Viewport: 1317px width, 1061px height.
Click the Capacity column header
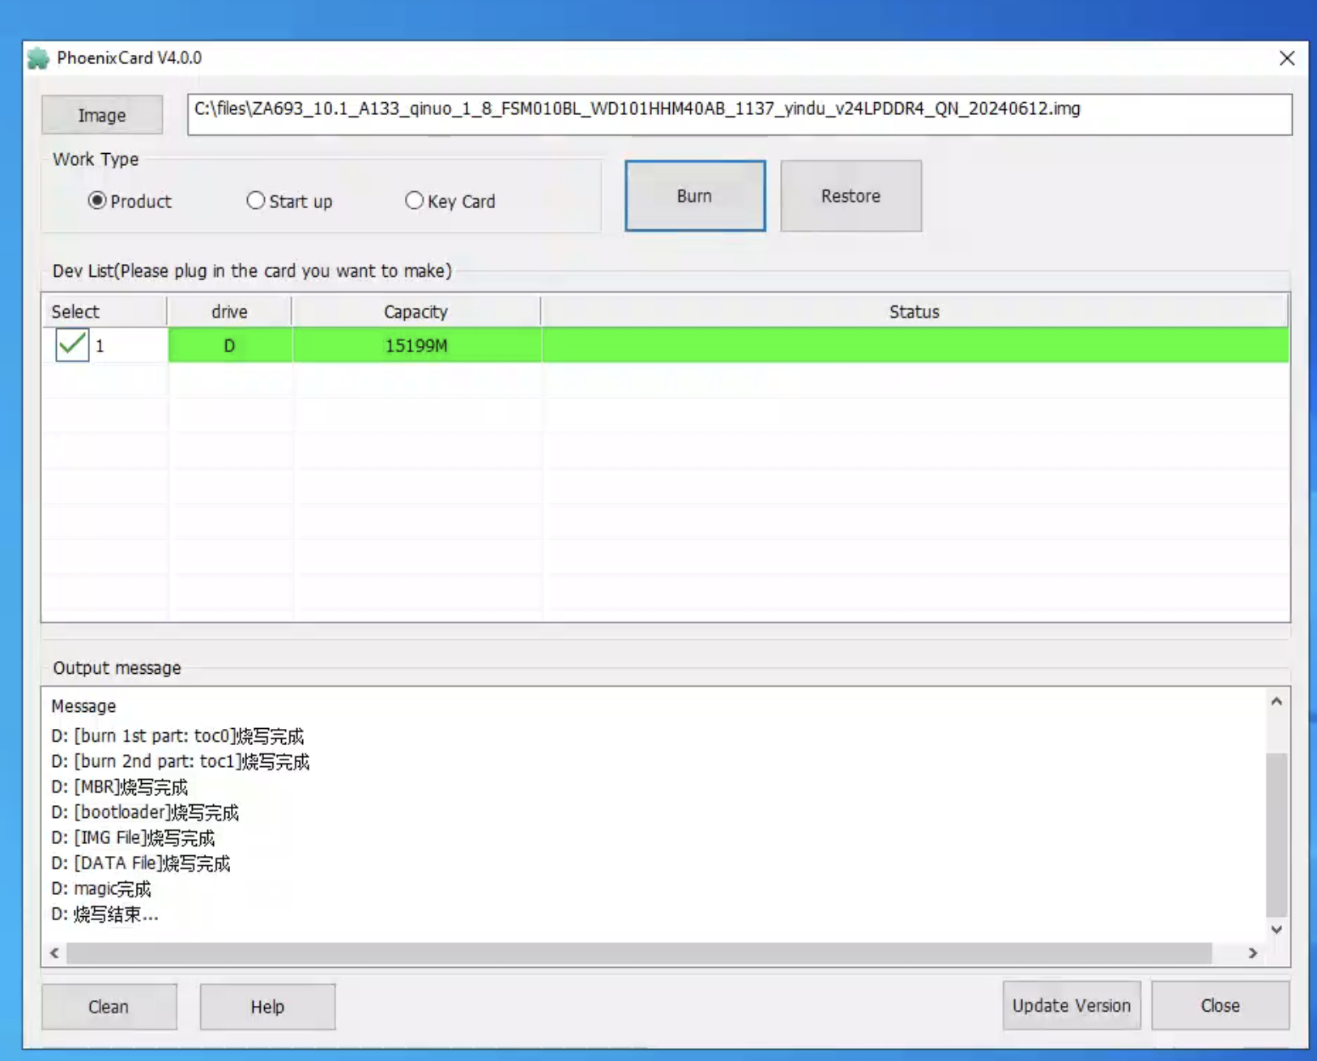click(x=416, y=312)
